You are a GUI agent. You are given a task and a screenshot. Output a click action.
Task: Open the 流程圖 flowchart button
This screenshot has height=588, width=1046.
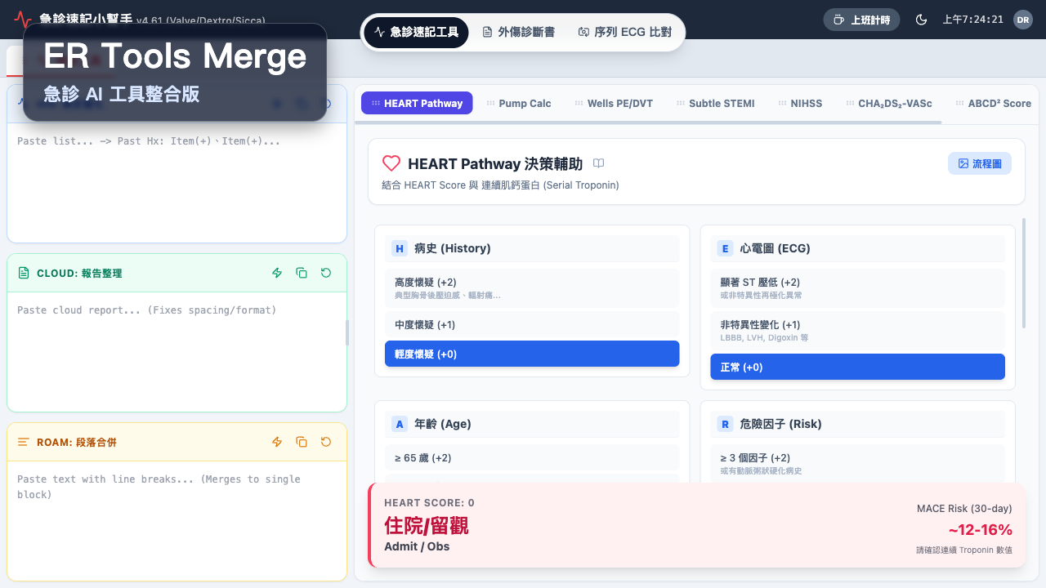(979, 163)
